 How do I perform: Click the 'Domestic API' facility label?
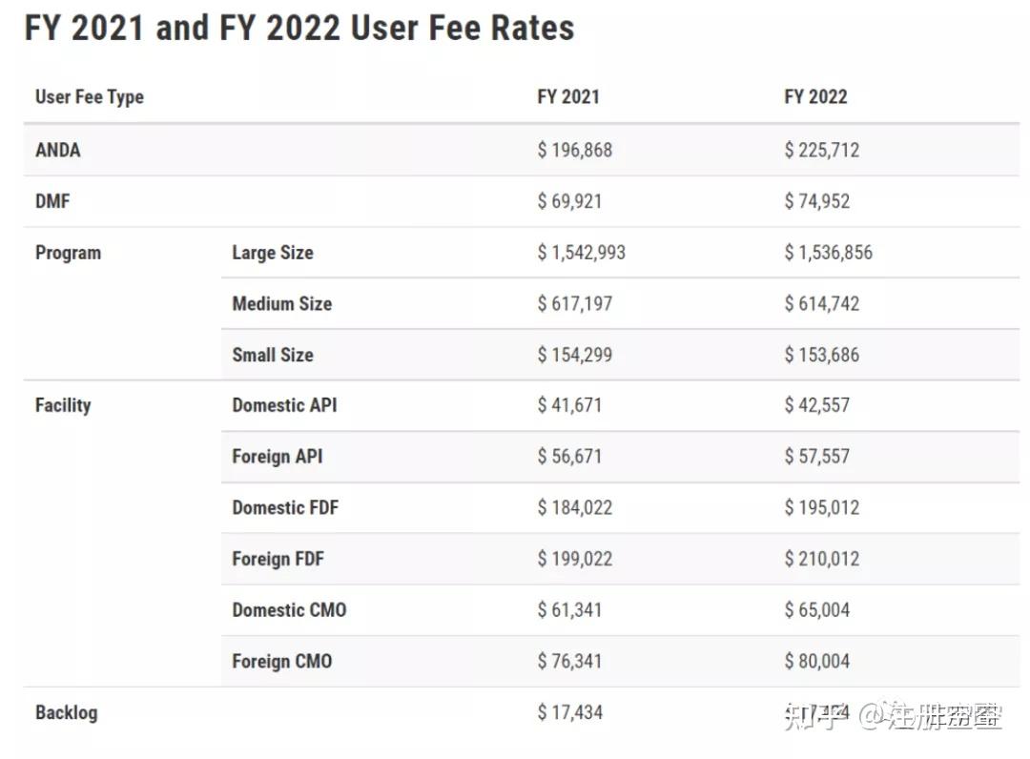coord(284,405)
